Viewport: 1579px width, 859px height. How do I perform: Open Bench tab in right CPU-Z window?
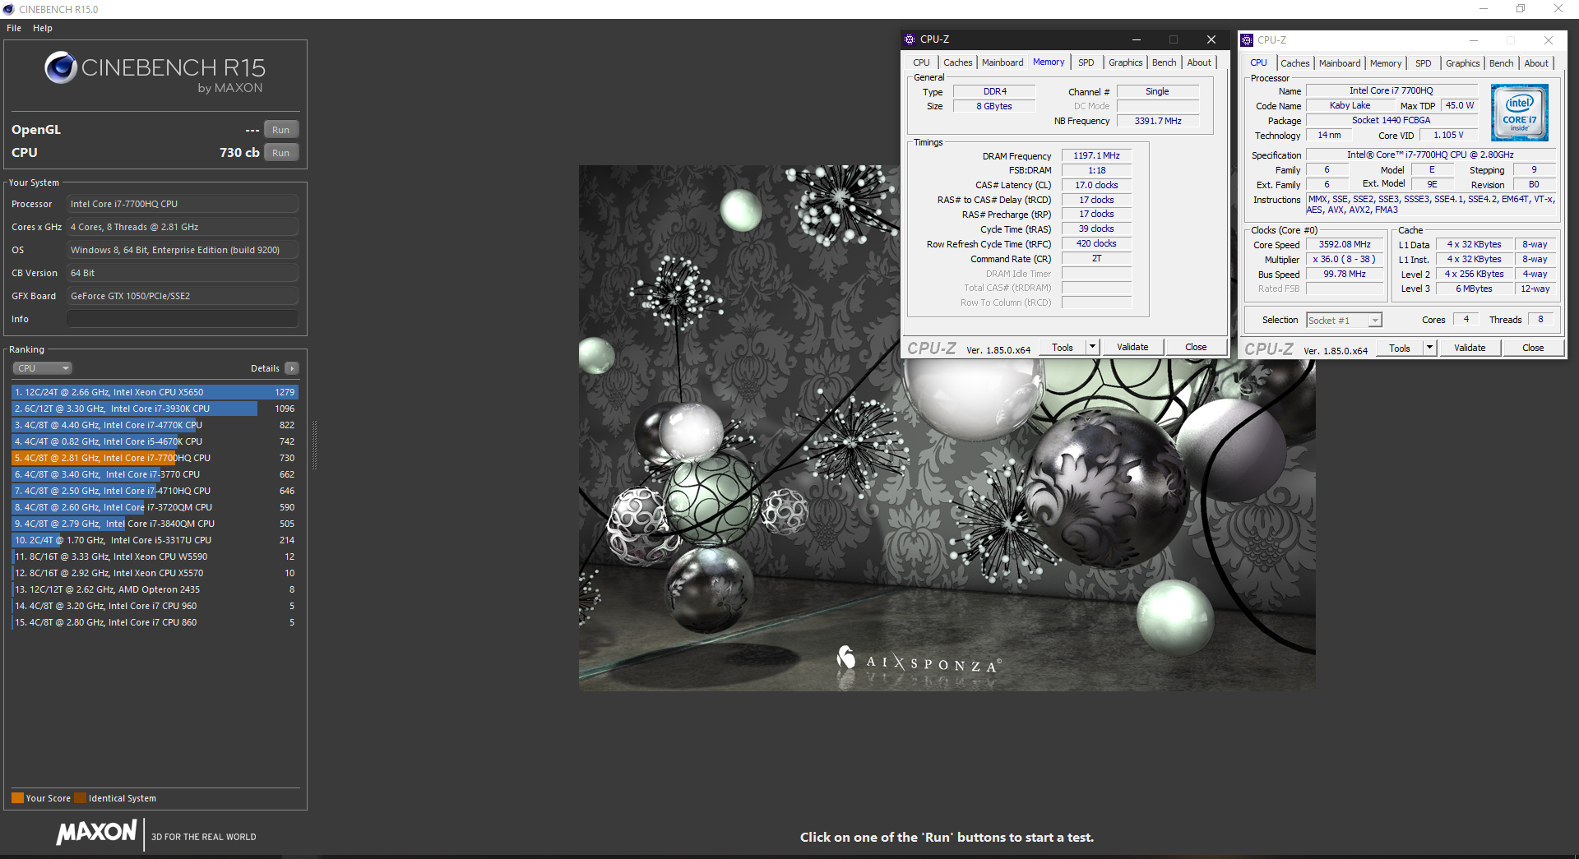coord(1501,63)
